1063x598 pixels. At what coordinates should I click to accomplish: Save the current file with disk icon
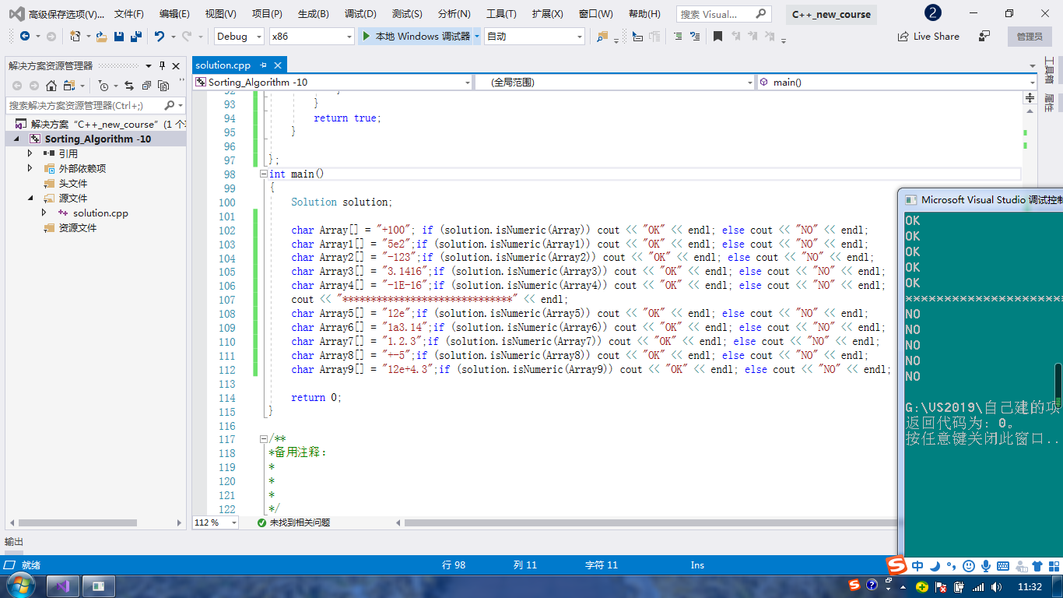[x=119, y=36]
